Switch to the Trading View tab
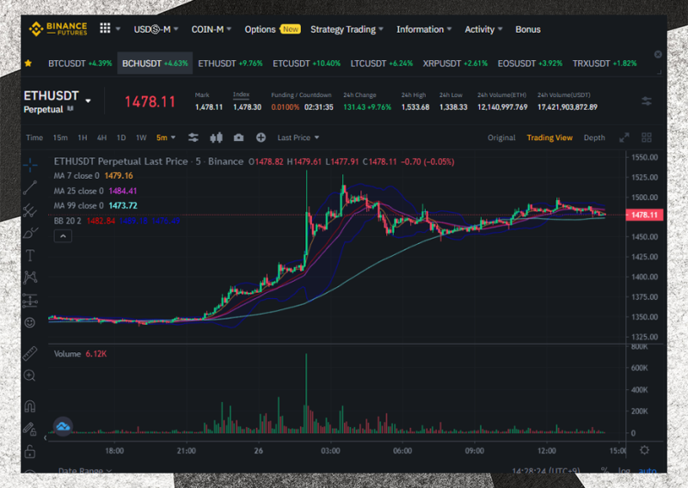Screen dimensions: 688x488 pyautogui.click(x=550, y=137)
